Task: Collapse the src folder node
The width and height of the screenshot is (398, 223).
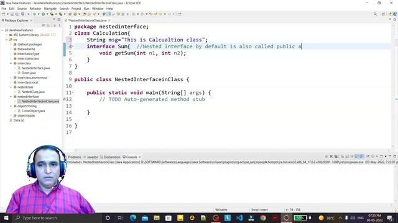Action: click(x=7, y=40)
